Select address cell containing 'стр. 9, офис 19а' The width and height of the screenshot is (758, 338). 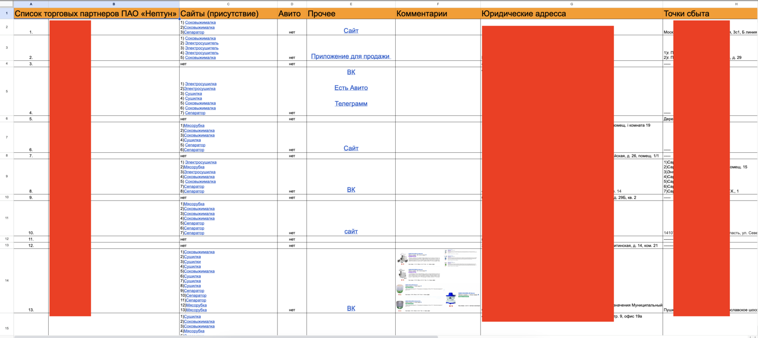point(571,324)
